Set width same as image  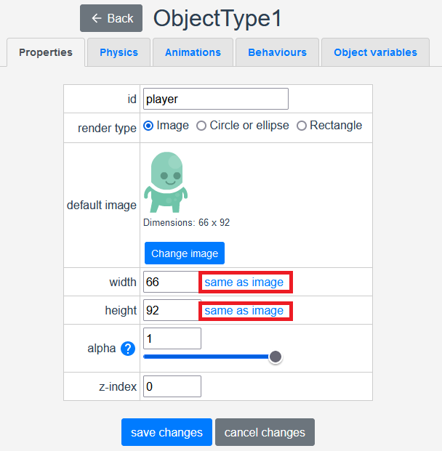click(244, 282)
